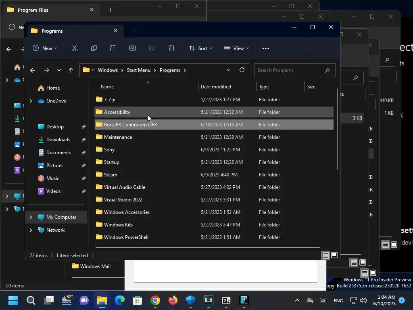
Task: Close the Programs tab
Action: 115,31
